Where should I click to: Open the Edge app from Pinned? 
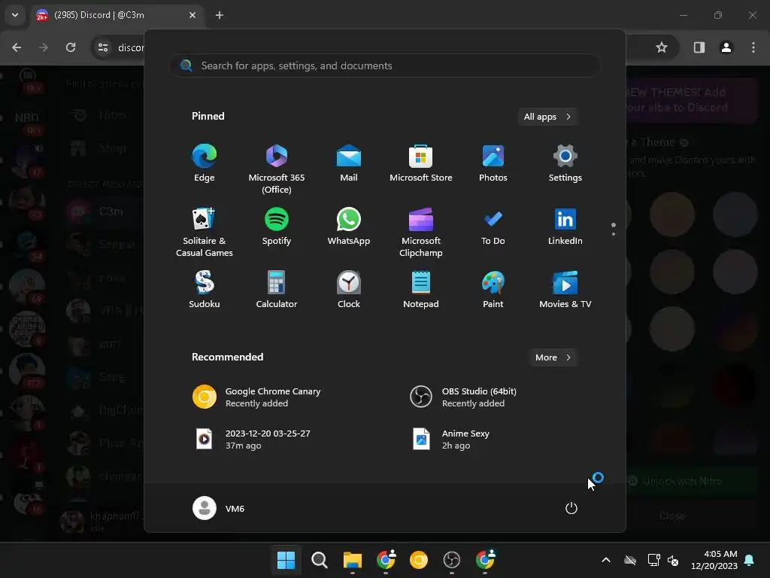205,163
